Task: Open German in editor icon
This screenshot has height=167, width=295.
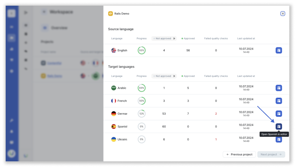Action: click(x=279, y=114)
